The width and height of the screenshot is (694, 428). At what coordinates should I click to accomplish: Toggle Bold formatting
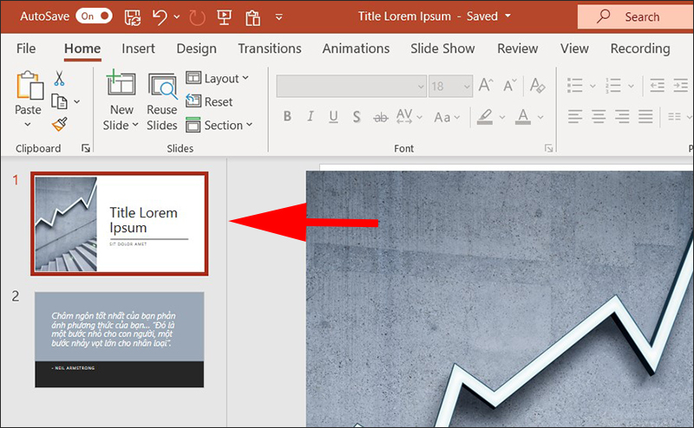288,116
